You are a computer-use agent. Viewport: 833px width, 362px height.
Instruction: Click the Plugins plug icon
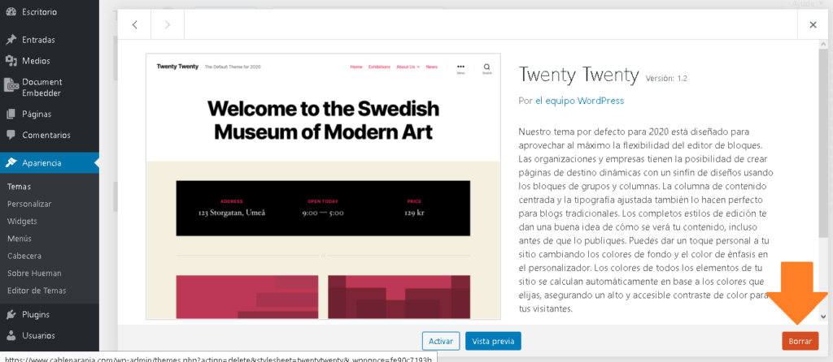coord(11,314)
